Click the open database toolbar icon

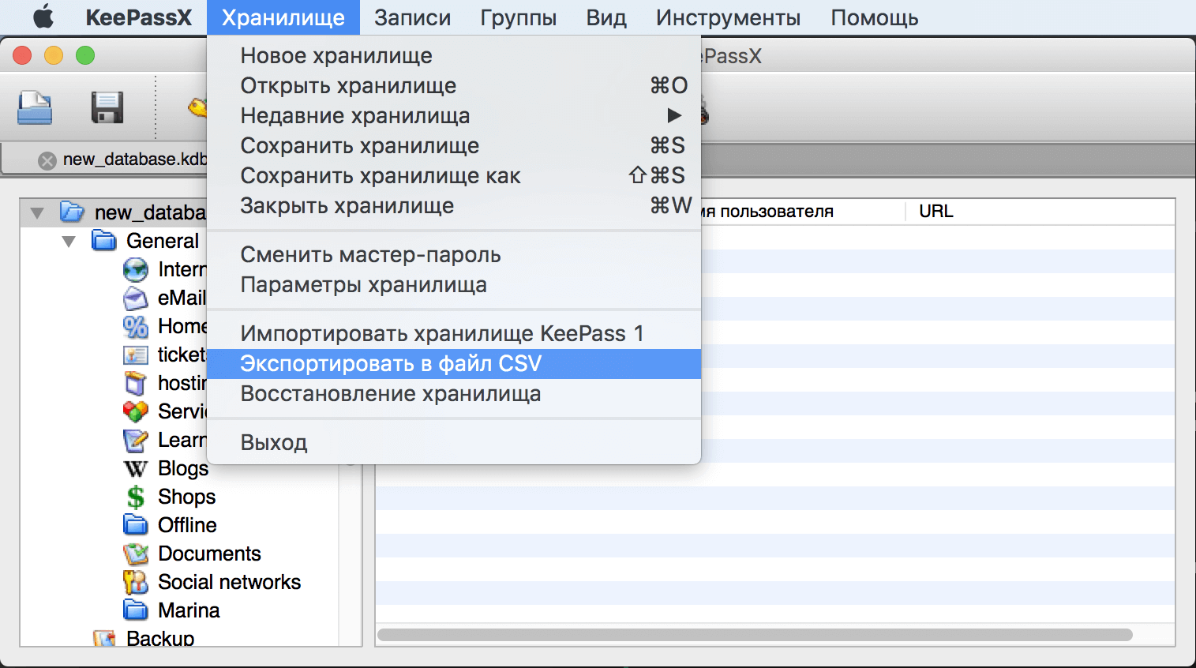[x=32, y=109]
